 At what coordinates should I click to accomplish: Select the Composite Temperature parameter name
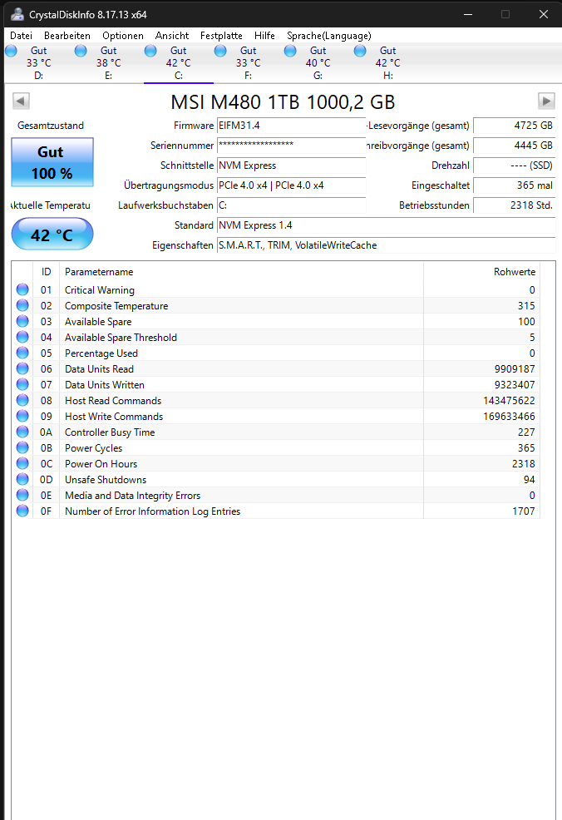[116, 305]
